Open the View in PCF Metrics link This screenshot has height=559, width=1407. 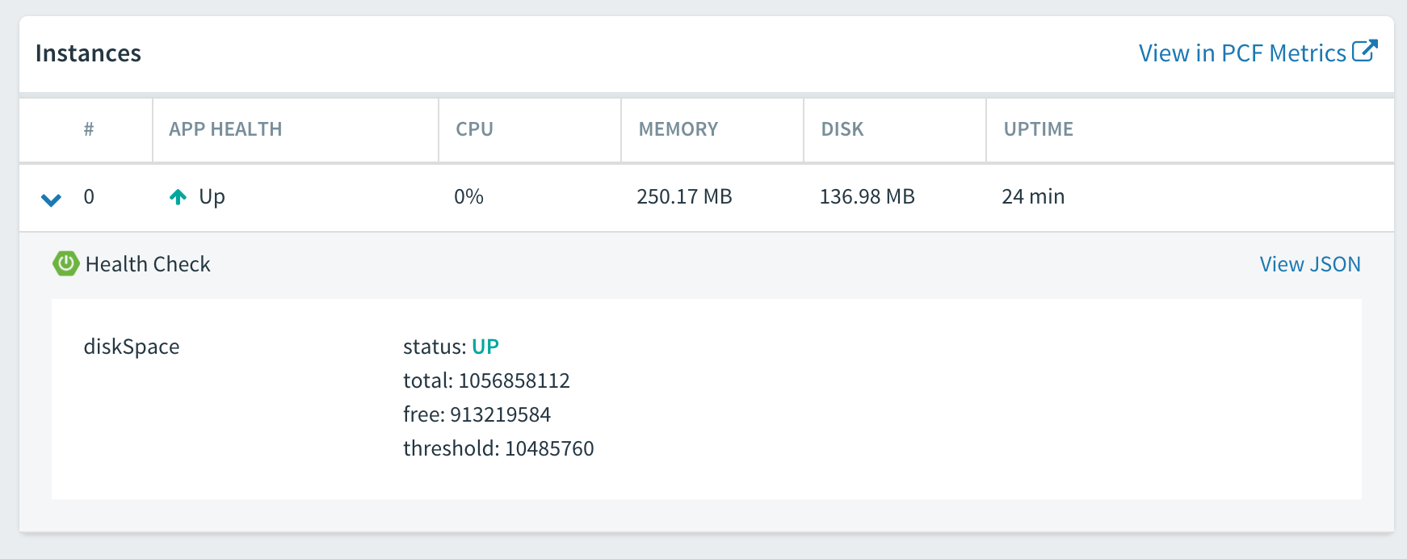pyautogui.click(x=1242, y=53)
